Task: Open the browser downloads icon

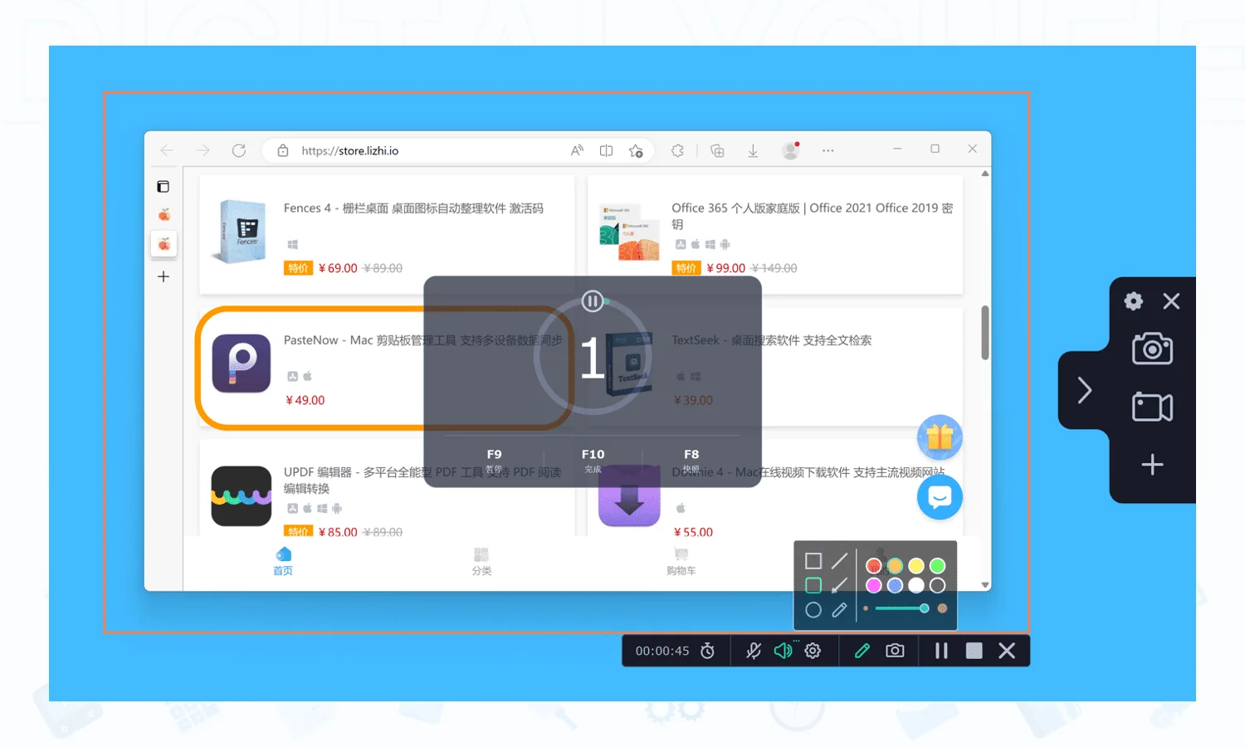Action: (x=753, y=150)
